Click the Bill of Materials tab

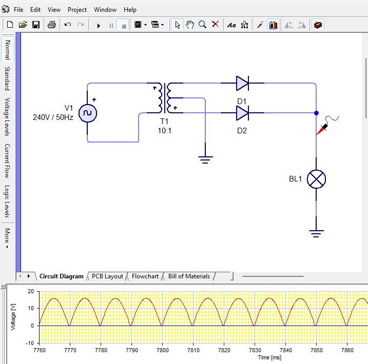[189, 276]
